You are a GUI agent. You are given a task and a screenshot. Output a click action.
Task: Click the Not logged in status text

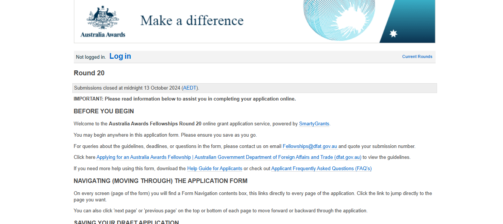coord(90,56)
